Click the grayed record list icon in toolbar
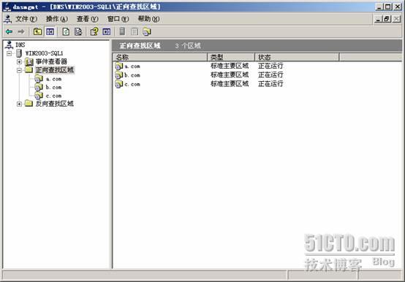 coord(135,31)
